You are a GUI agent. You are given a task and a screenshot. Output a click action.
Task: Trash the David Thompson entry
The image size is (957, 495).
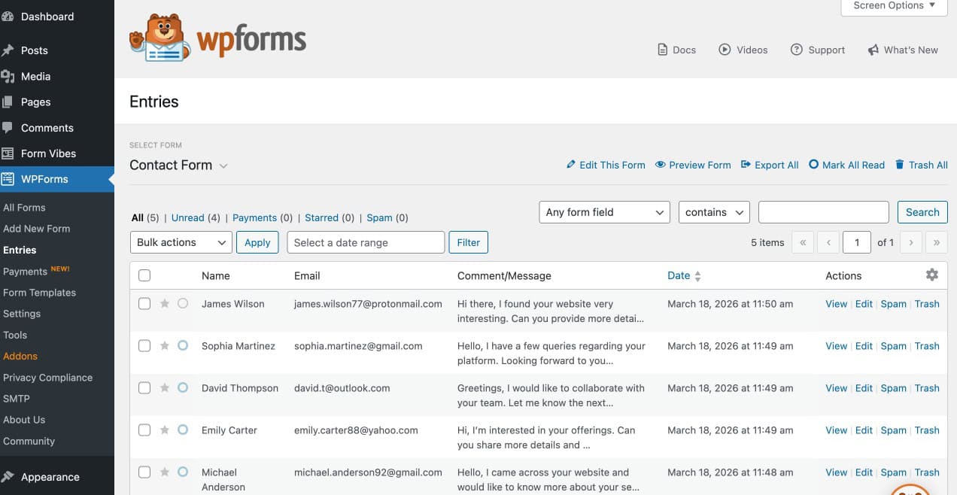click(927, 388)
